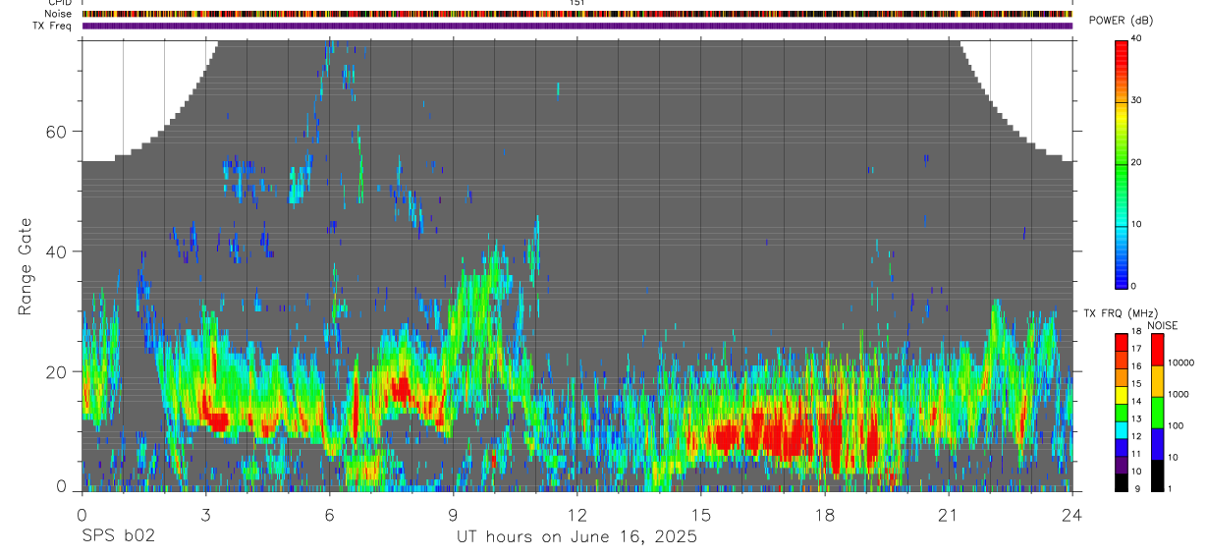Screen dimensions: 1206x557
Task: Click the Range Gate y-axis title
Action: 26,267
